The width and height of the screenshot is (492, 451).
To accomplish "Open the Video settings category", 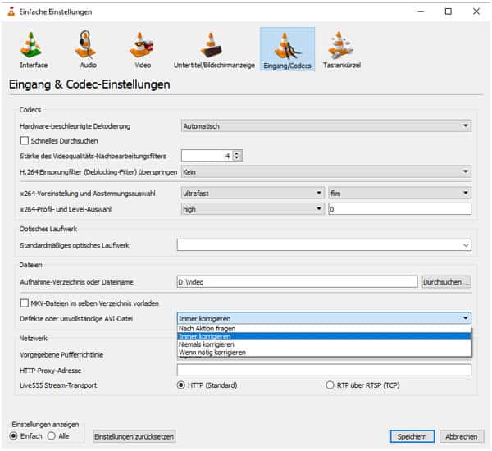I will tap(143, 49).
